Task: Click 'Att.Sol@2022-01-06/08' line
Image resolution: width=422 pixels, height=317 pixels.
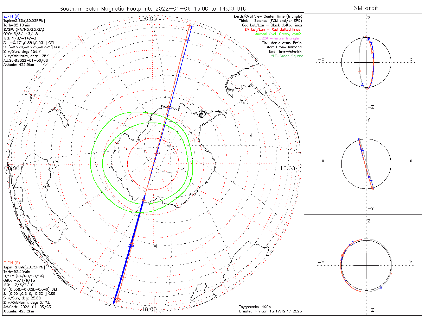Action: coord(25,60)
